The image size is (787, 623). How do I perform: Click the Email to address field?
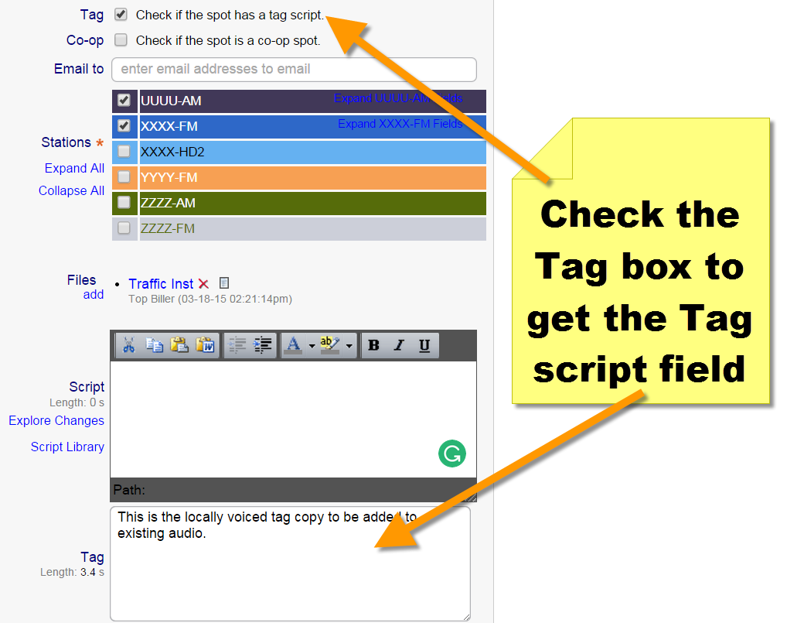pos(294,70)
